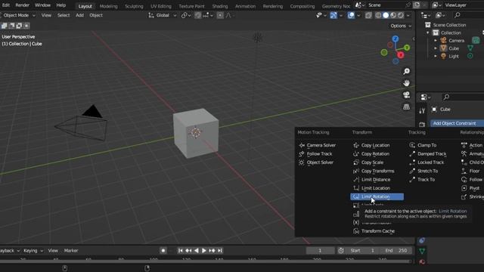Switch to the Sculpting workspace tab
This screenshot has width=484, height=272.
[x=134, y=6]
